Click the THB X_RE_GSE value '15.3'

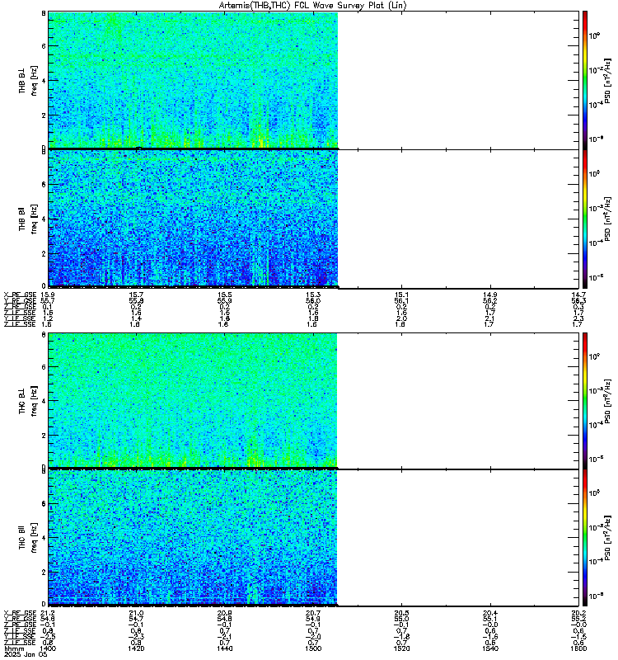(x=313, y=295)
